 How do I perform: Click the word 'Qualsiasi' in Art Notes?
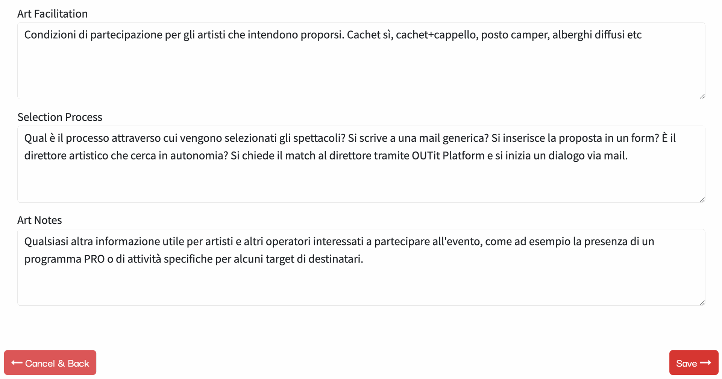tap(46, 241)
